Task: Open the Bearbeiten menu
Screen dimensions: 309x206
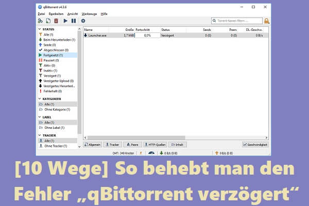Action: point(56,14)
